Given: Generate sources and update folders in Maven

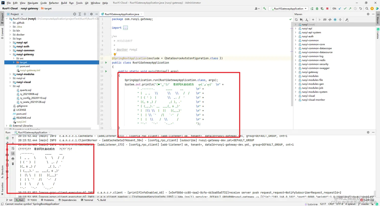Looking at the screenshot, I should (301, 20).
